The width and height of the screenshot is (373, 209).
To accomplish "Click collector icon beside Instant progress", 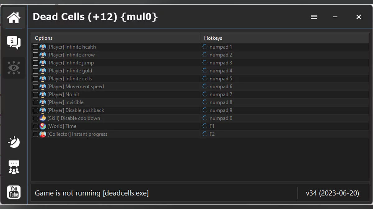I will 43,134.
